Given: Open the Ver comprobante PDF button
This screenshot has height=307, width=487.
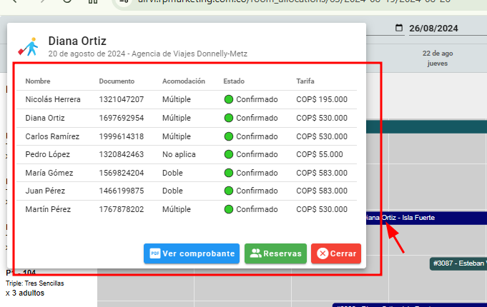Looking at the screenshot, I should point(192,253).
